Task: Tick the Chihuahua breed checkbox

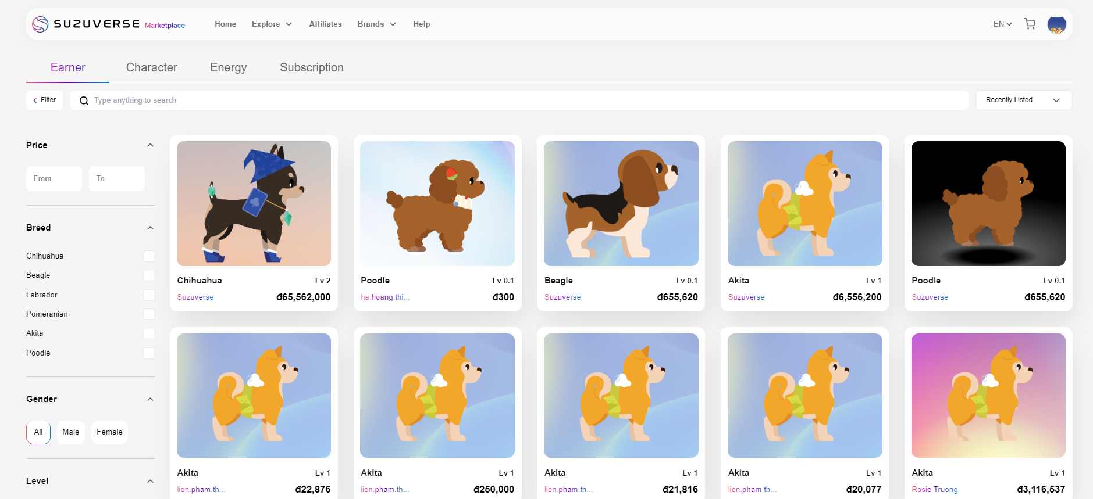Action: point(149,256)
